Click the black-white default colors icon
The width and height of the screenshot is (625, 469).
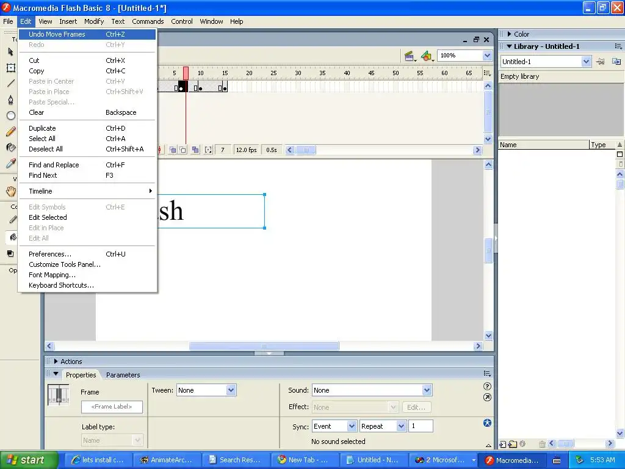click(x=10, y=253)
